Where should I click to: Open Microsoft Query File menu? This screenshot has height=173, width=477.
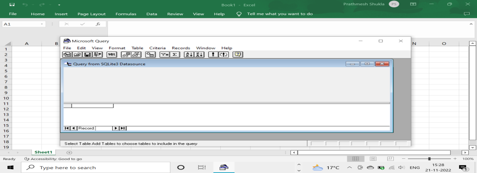tap(67, 48)
